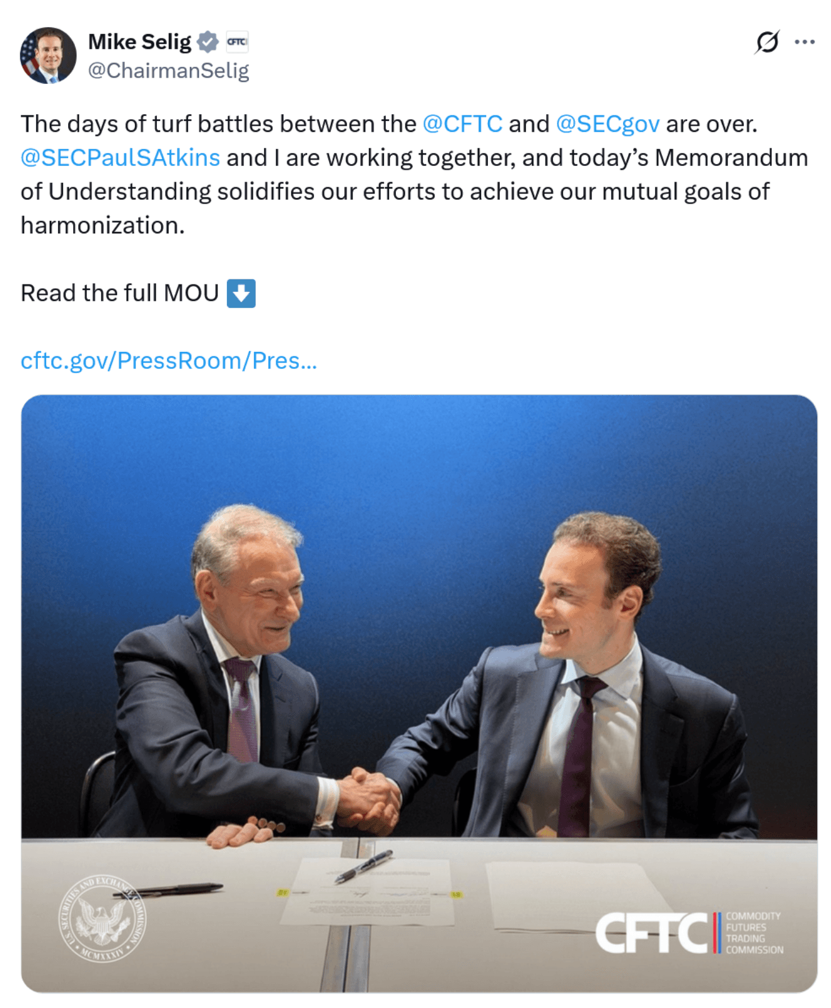This screenshot has width=831, height=1008.
Task: Open the cftc.gov/PressRoom link
Action: point(168,361)
